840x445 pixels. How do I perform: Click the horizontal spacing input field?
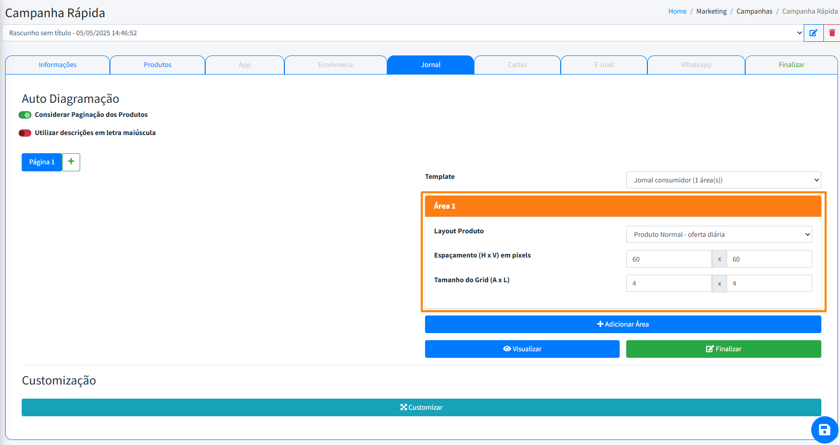[x=669, y=259]
